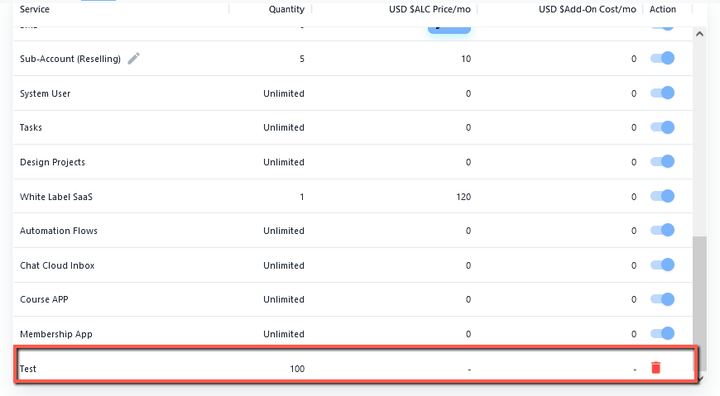Click the USD $ALC Price/mo column header
Screen dimensions: 720x396
(x=429, y=10)
